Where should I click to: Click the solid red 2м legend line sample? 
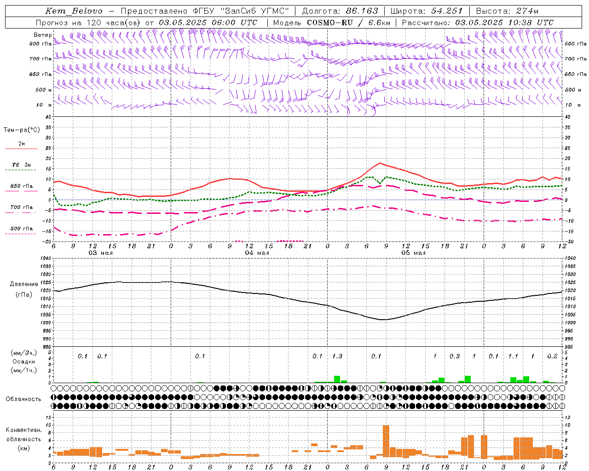tap(22, 149)
